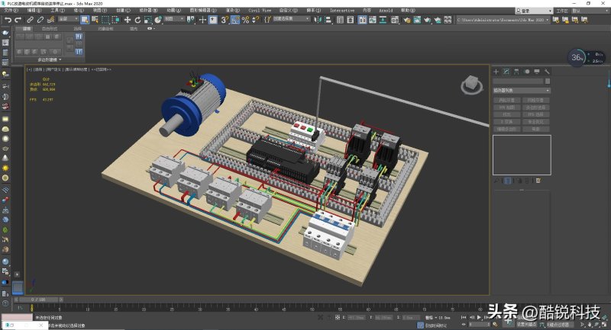The image size is (611, 330).
Task: Click the Play animation button
Action: (x=480, y=318)
